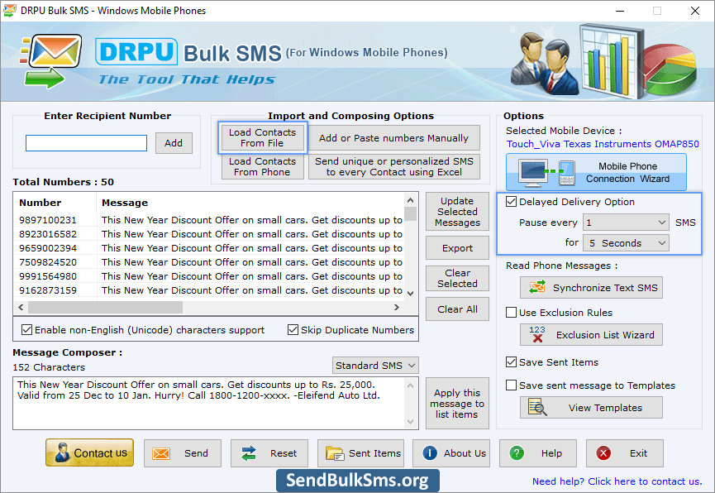Screen dimensions: 715x493
Task: Click the contact list scroll right arrow
Action: pyautogui.click(x=397, y=307)
